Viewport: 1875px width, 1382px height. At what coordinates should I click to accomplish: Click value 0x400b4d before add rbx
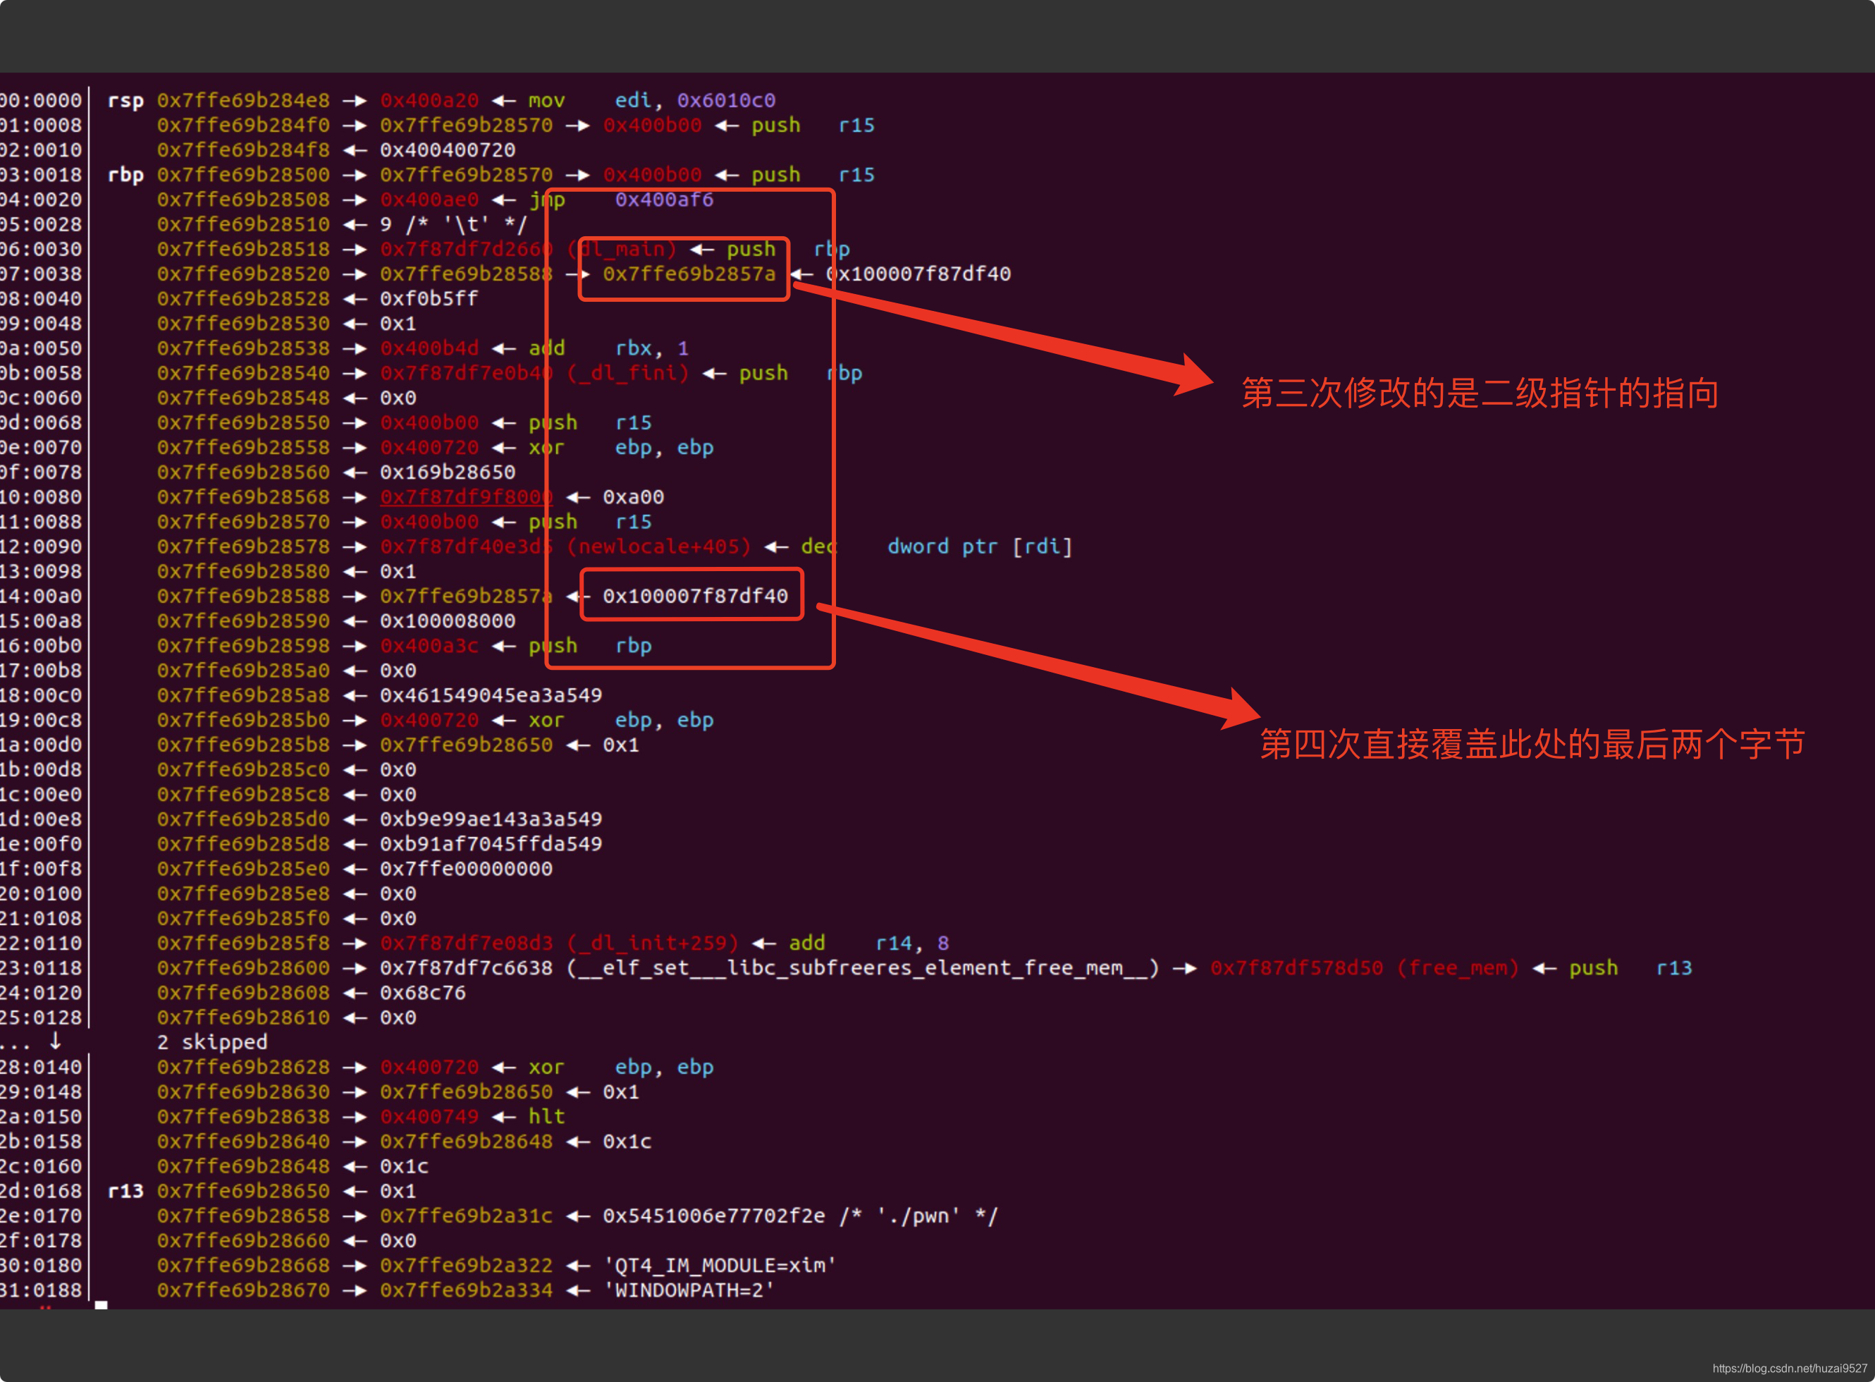click(x=429, y=348)
